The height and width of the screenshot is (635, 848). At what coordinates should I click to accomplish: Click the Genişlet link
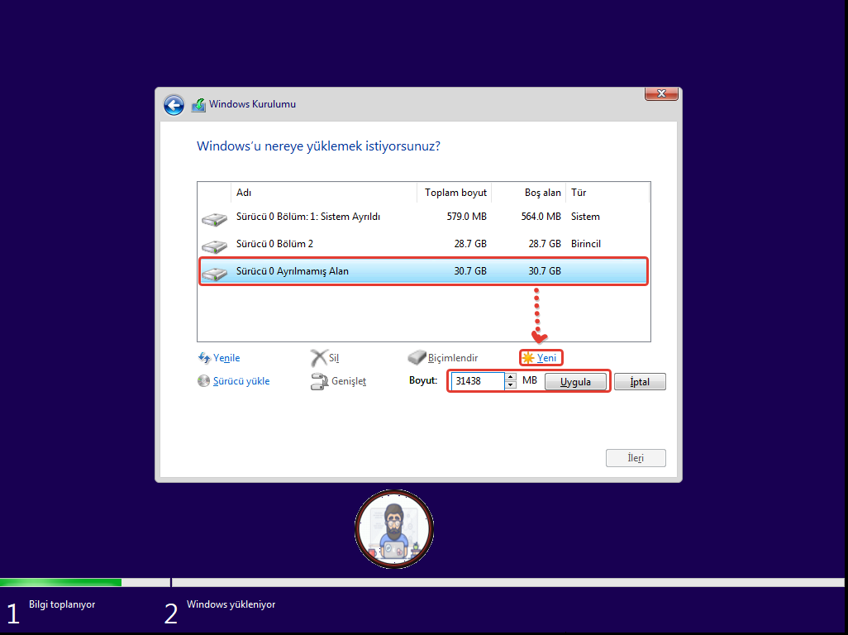[349, 381]
